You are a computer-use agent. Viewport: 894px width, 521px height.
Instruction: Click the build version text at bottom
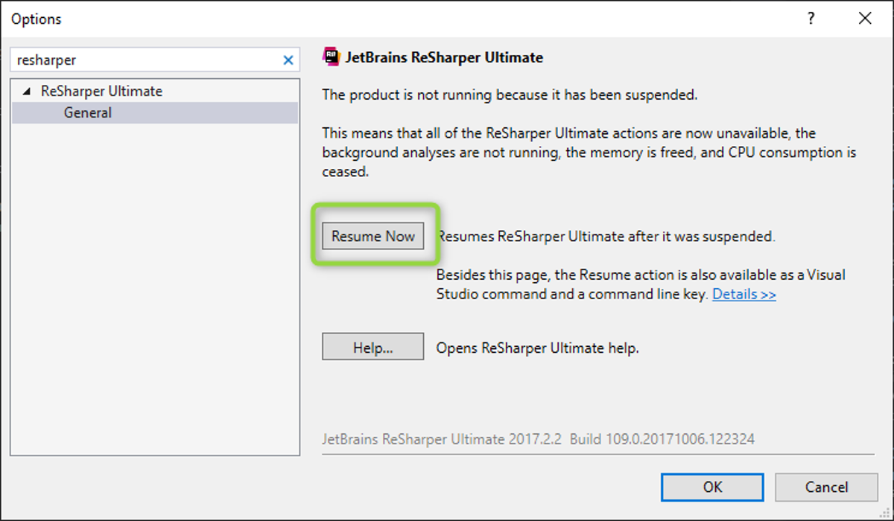[x=538, y=439]
